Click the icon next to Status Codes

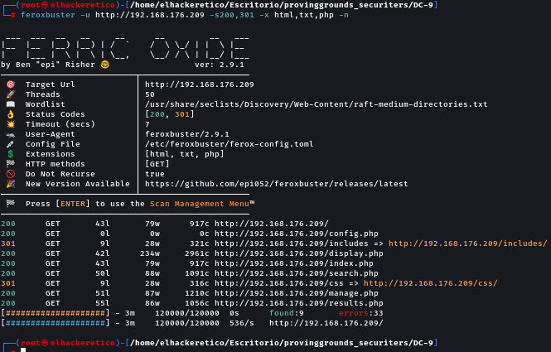pos(10,114)
